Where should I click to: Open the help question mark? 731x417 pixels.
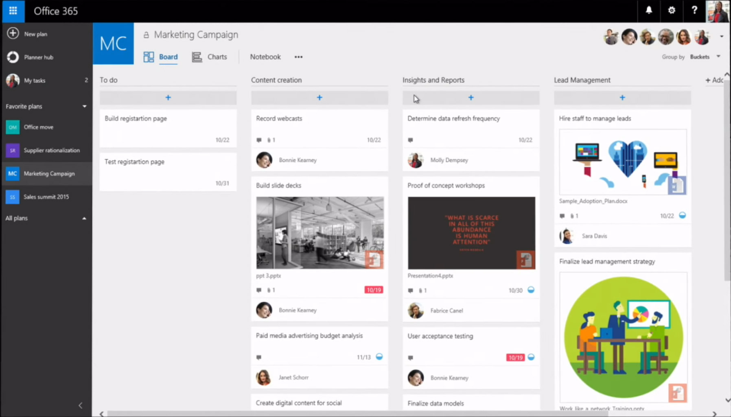694,11
